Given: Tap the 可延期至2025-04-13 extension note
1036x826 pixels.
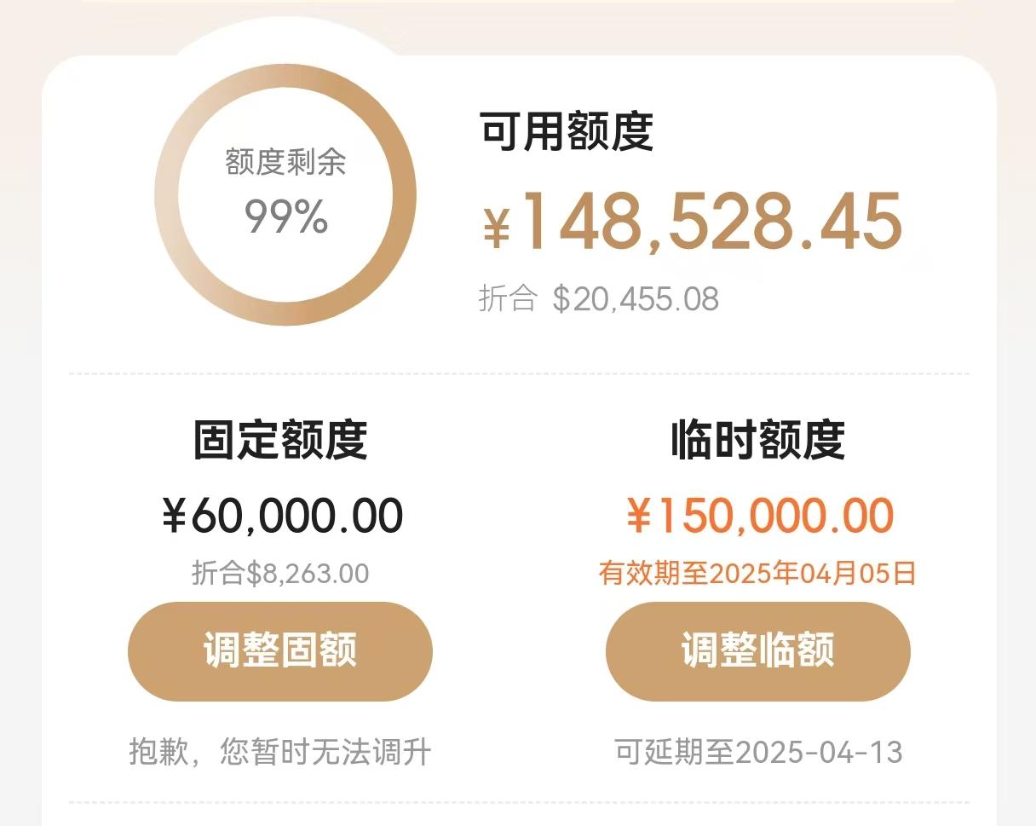Looking at the screenshot, I should pos(758,752).
